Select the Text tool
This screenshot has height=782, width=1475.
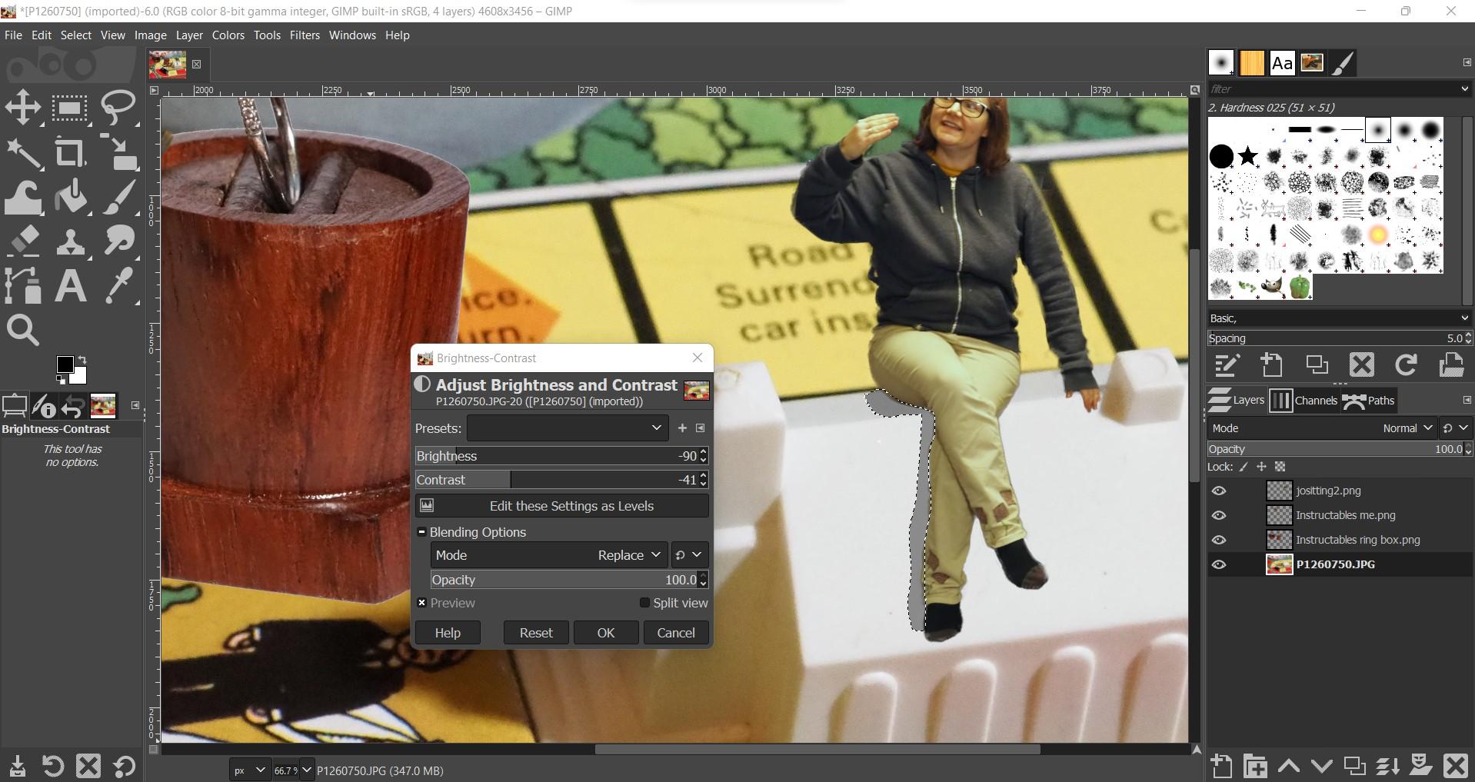(70, 285)
